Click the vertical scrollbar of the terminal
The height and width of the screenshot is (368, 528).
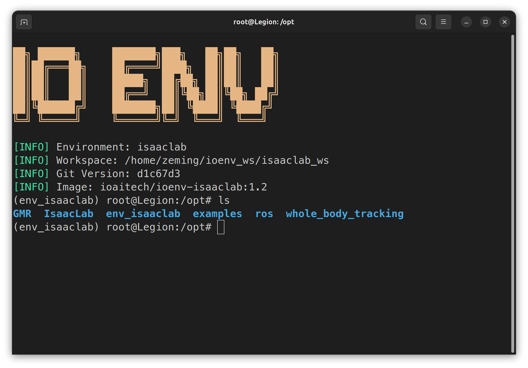point(513,193)
